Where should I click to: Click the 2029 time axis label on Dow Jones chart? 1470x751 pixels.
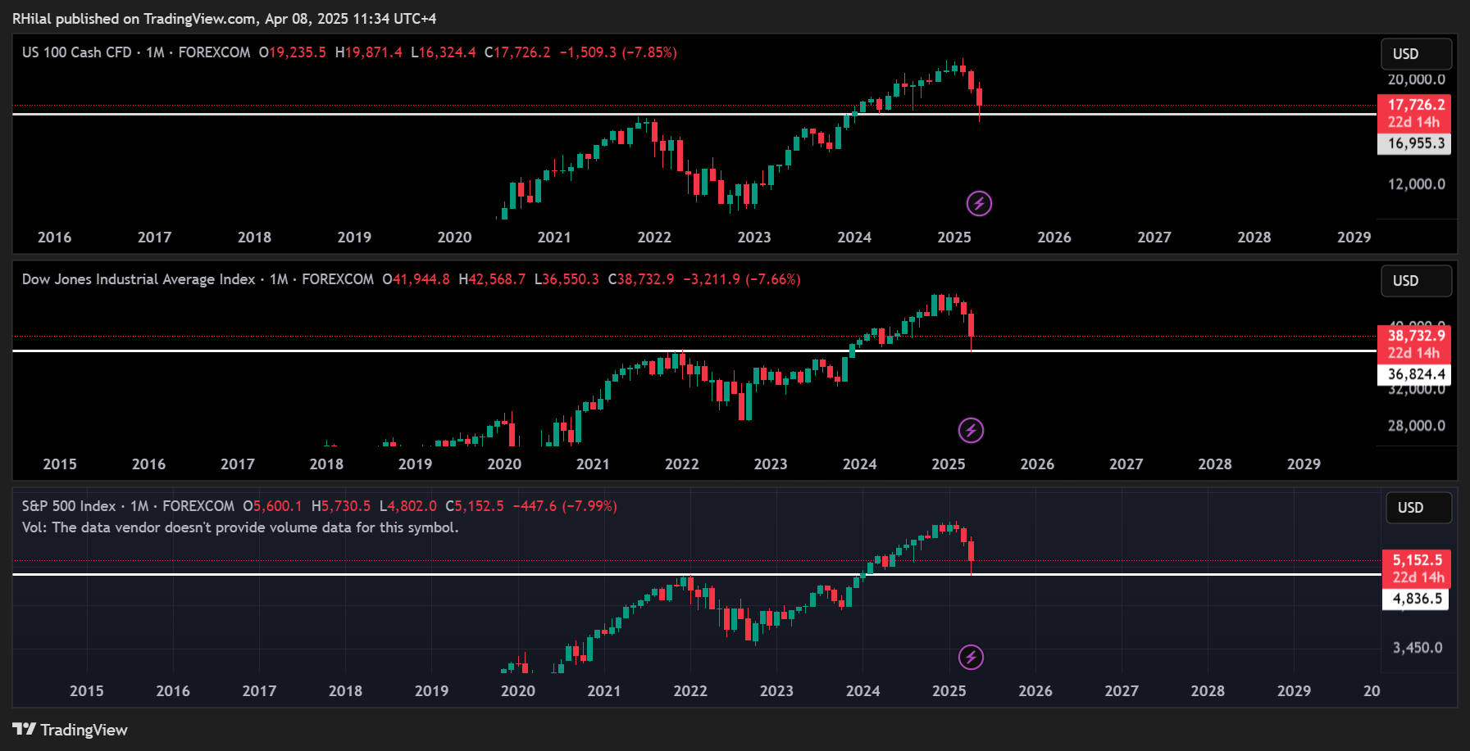coord(1304,464)
